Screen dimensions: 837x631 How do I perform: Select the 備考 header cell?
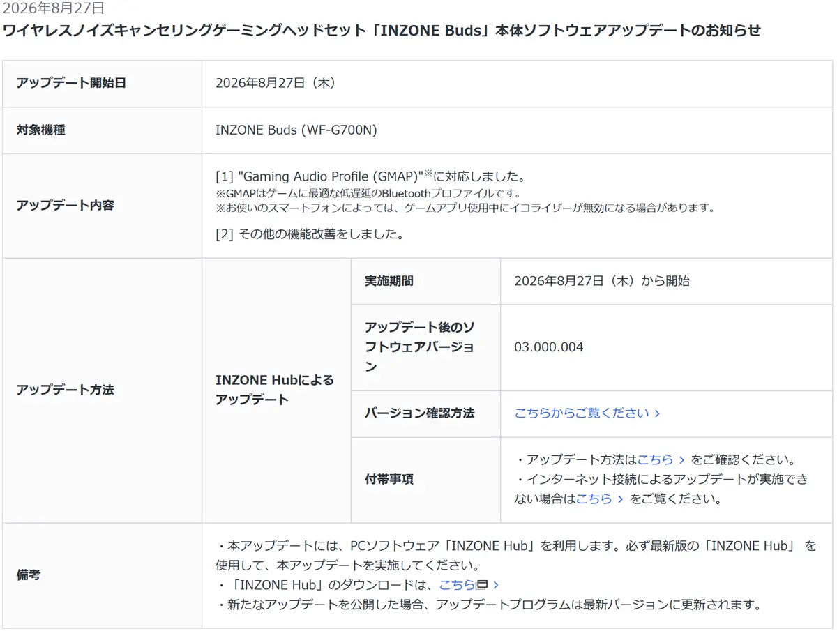(102, 575)
